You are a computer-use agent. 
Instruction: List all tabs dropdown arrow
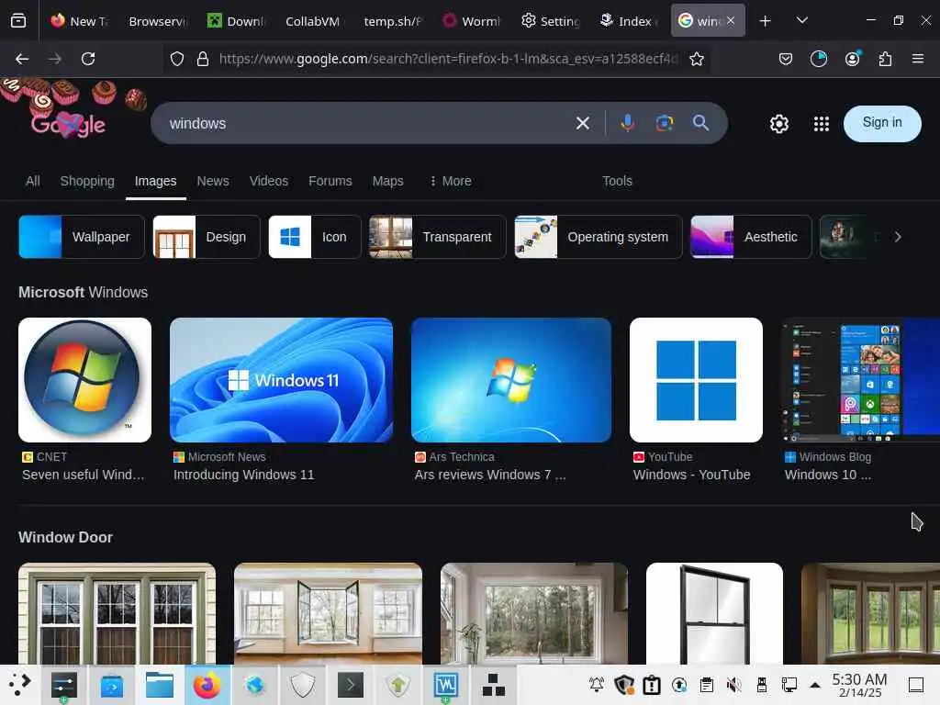(801, 21)
